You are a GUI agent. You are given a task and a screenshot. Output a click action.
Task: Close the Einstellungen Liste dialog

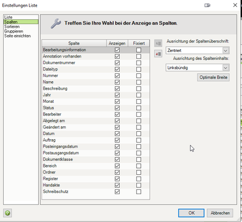coord(235,5)
